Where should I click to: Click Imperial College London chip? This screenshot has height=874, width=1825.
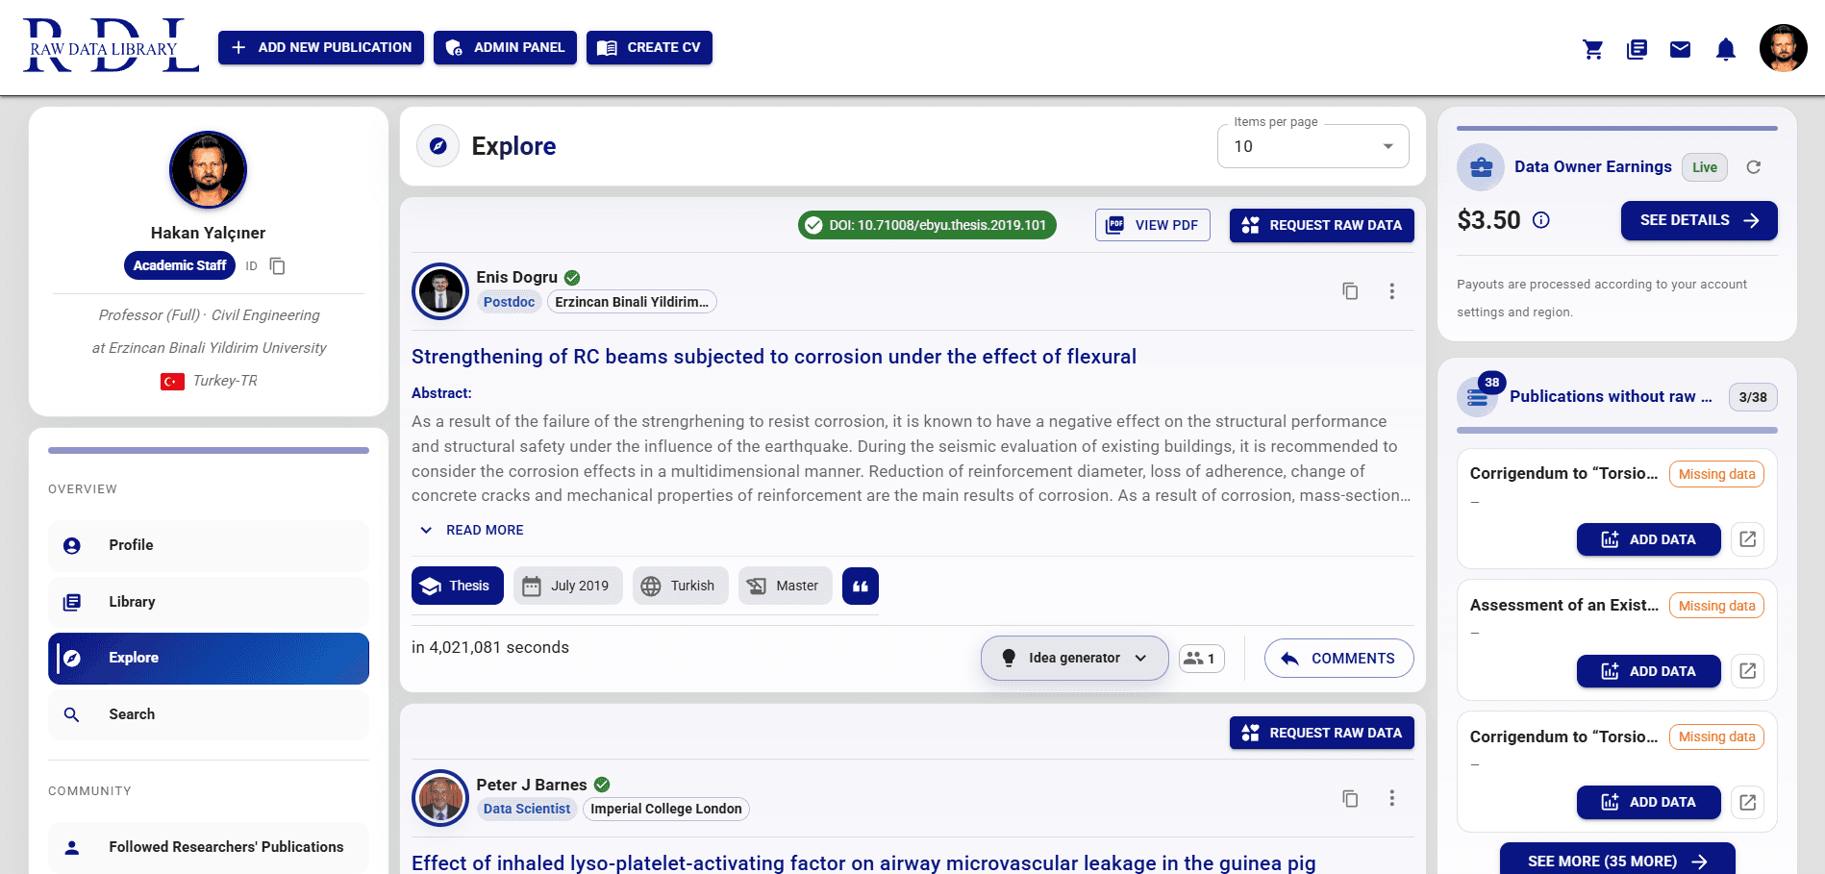666,809
